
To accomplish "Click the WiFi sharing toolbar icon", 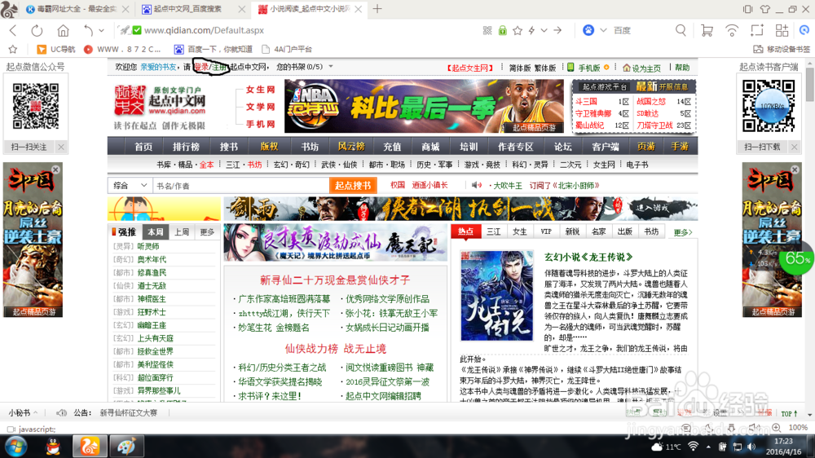I will (x=732, y=31).
